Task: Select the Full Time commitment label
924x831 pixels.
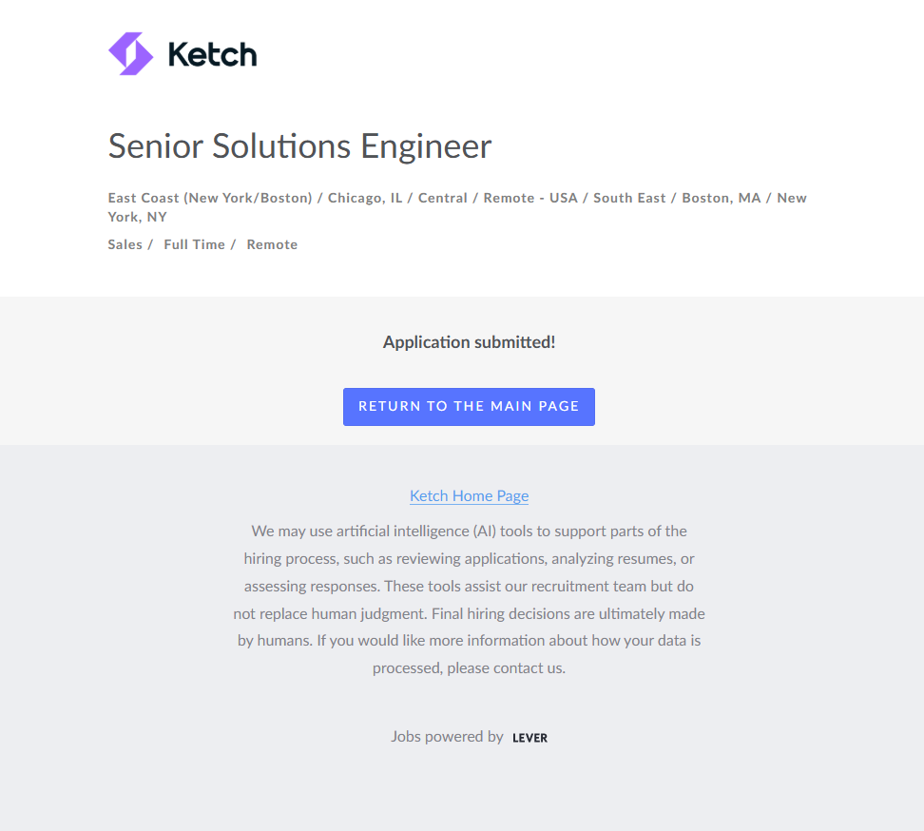Action: click(x=194, y=244)
